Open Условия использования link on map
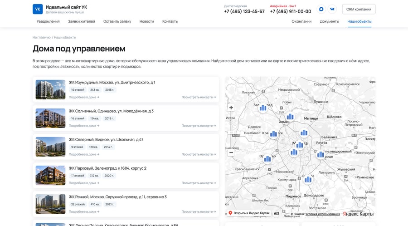This screenshot has width=408, height=226. [x=322, y=214]
